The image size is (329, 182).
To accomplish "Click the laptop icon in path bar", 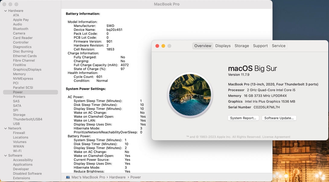I will point(68,177).
